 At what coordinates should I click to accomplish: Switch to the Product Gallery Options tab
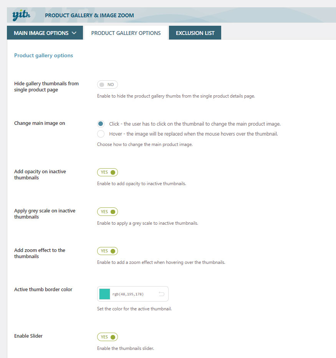point(126,33)
